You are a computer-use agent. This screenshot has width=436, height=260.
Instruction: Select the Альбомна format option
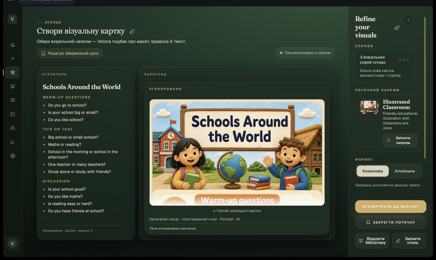click(405, 171)
